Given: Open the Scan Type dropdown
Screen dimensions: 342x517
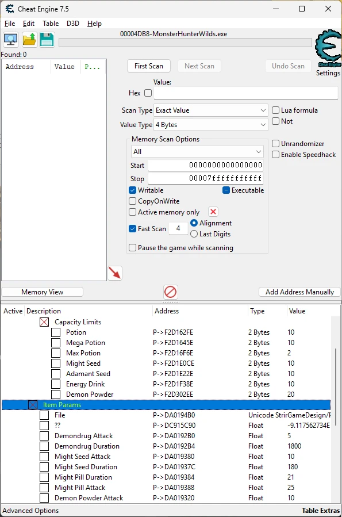Looking at the screenshot, I should point(210,110).
